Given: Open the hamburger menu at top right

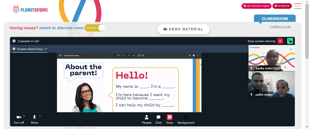Looking at the screenshot, I should 298,6.
